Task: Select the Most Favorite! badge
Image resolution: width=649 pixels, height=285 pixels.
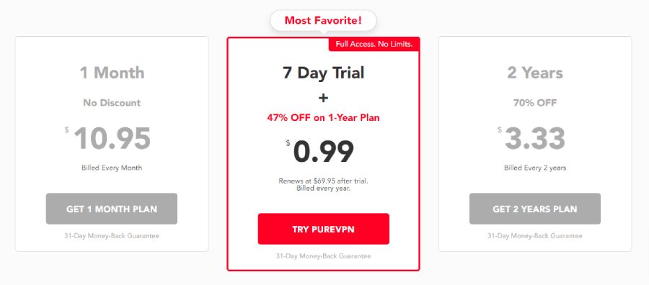Action: [x=323, y=21]
